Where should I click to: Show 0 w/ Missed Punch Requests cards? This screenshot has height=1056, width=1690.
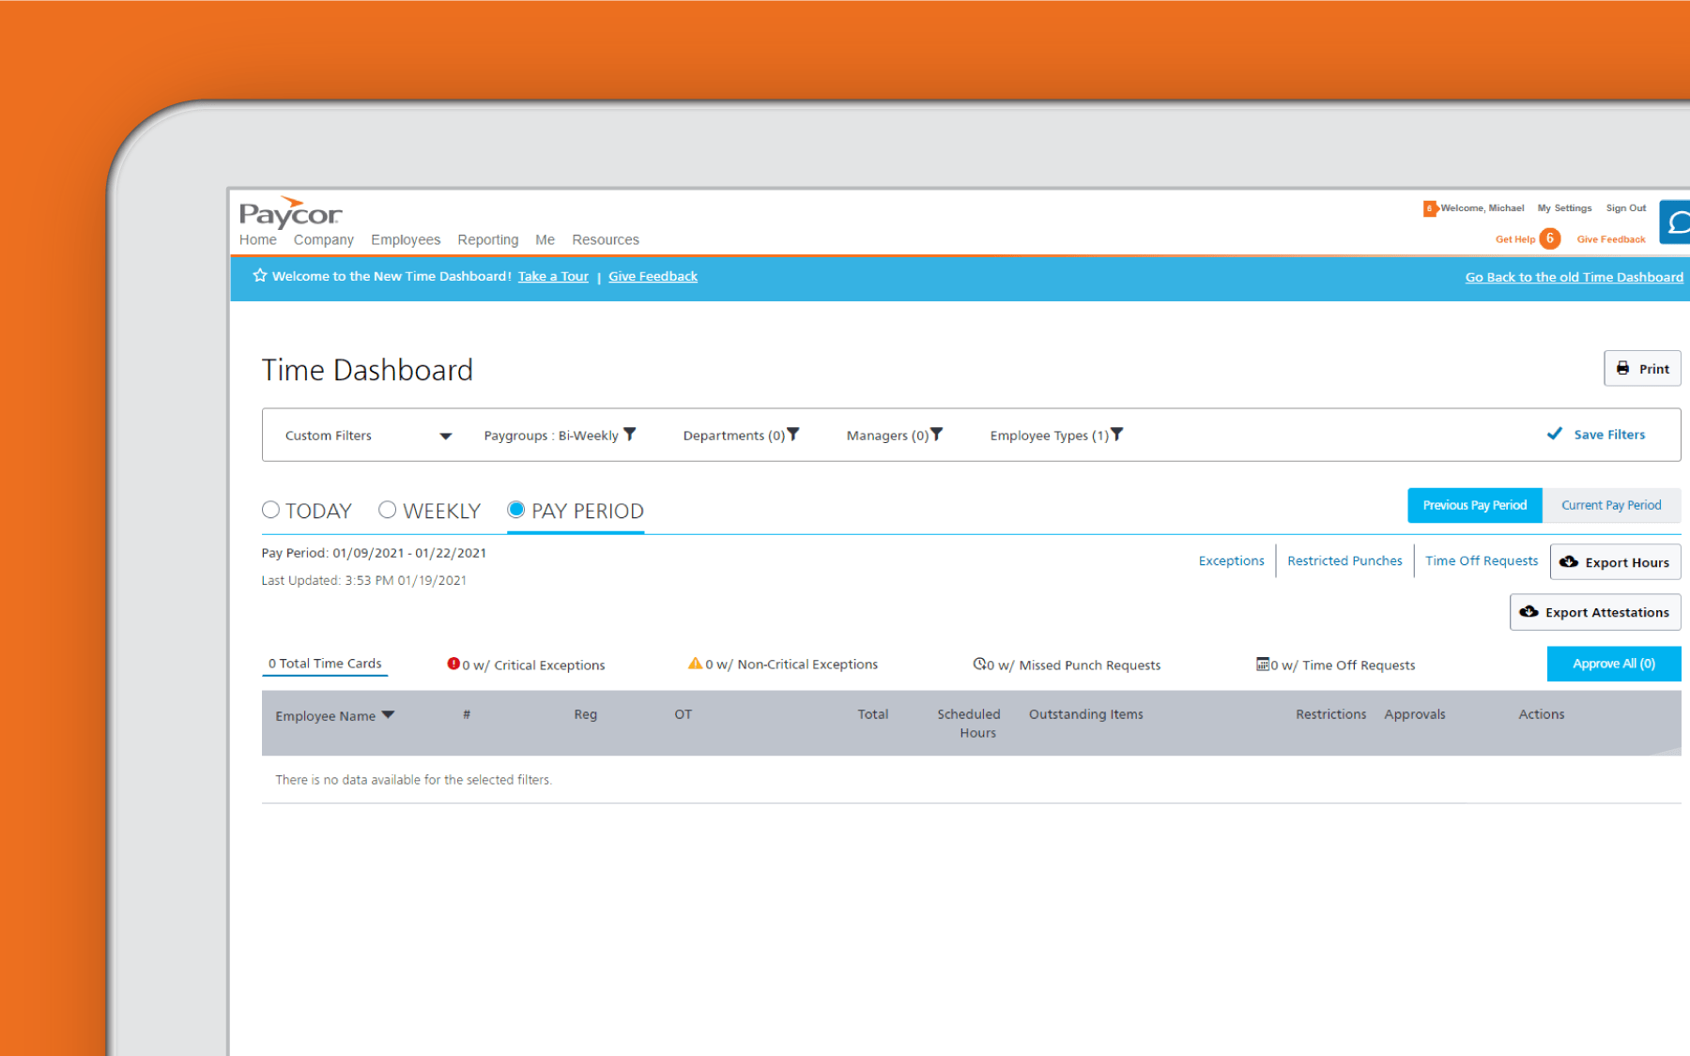pyautogui.click(x=1067, y=665)
